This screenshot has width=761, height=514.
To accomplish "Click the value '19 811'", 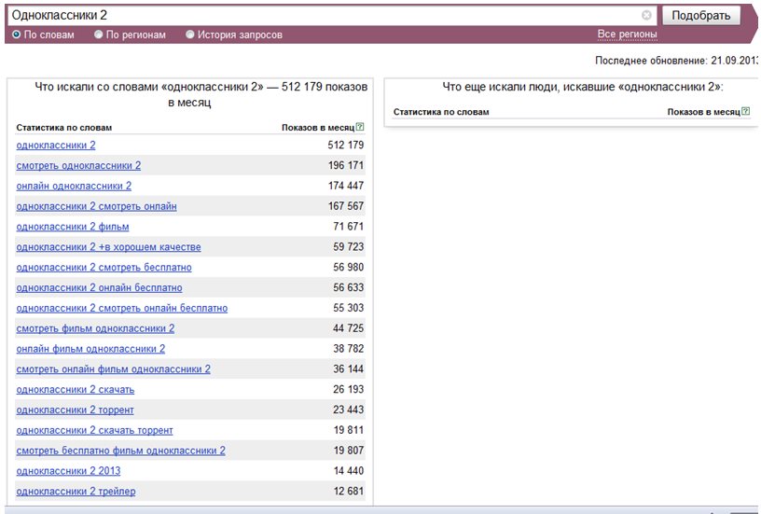I will point(349,431).
